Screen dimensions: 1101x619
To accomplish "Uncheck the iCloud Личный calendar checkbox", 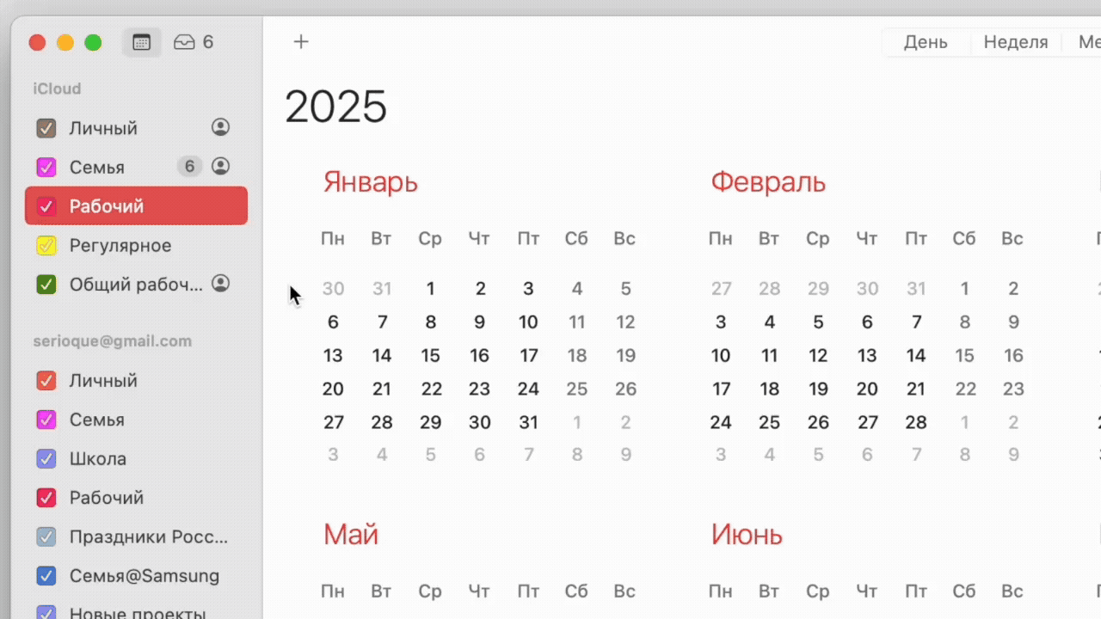I will click(x=46, y=129).
